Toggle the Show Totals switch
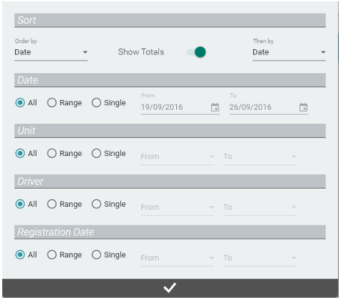This screenshot has height=300, width=341. (x=196, y=52)
